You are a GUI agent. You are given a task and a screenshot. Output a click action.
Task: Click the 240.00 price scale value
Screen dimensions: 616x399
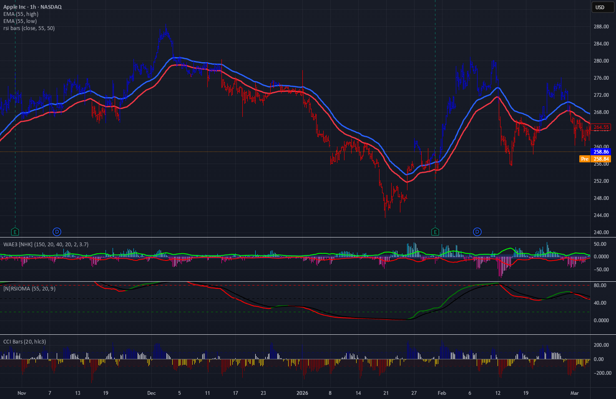pyautogui.click(x=601, y=232)
